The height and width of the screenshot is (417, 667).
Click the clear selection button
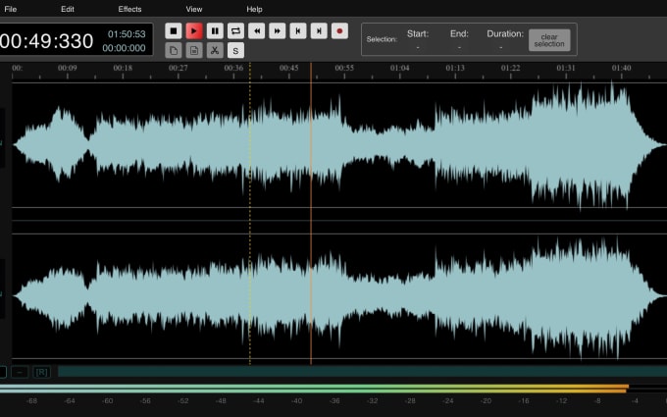(x=549, y=40)
